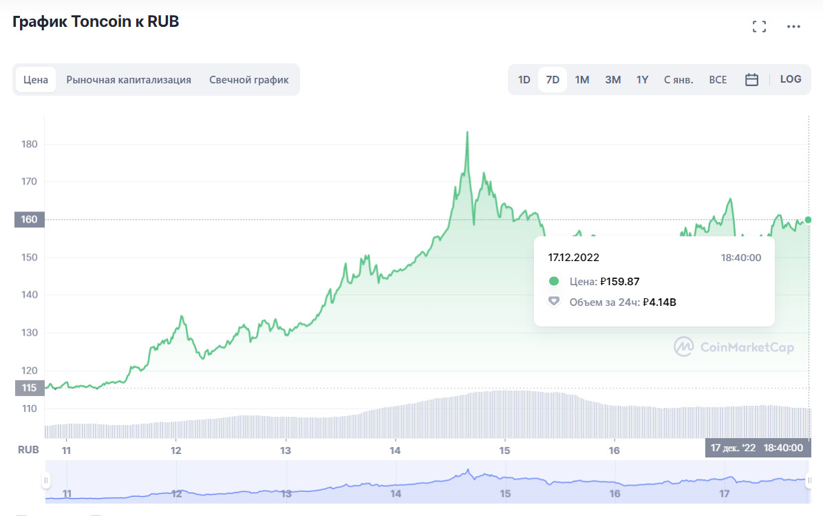Viewport: 823px width, 516px height.
Task: Open the calendar date range picker
Action: 751,80
